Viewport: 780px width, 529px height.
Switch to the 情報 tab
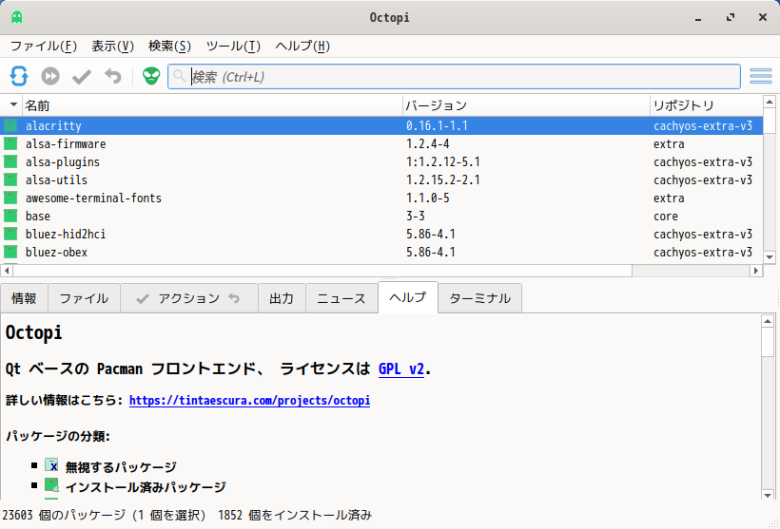(x=24, y=298)
